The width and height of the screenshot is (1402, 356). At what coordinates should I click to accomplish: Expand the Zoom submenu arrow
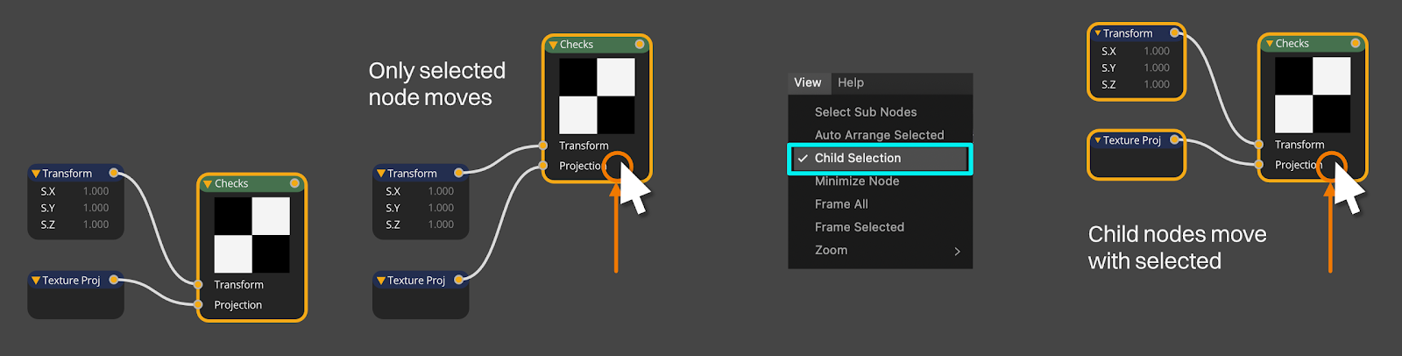pyautogui.click(x=957, y=251)
